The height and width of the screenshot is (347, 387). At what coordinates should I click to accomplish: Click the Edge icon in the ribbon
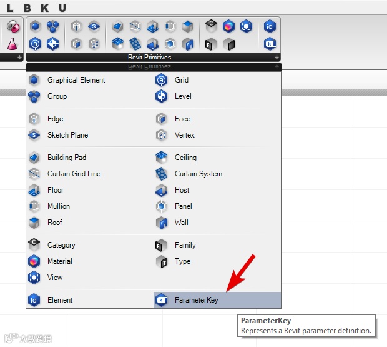pos(77,26)
